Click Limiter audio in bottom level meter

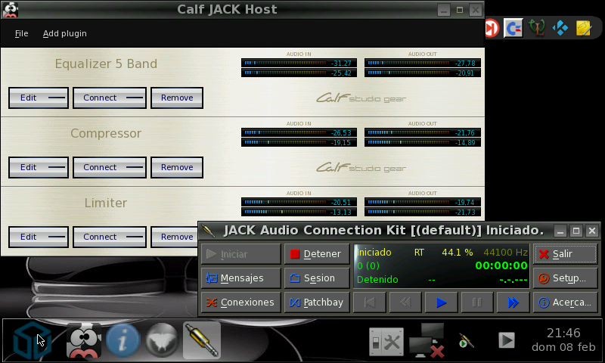click(x=299, y=212)
